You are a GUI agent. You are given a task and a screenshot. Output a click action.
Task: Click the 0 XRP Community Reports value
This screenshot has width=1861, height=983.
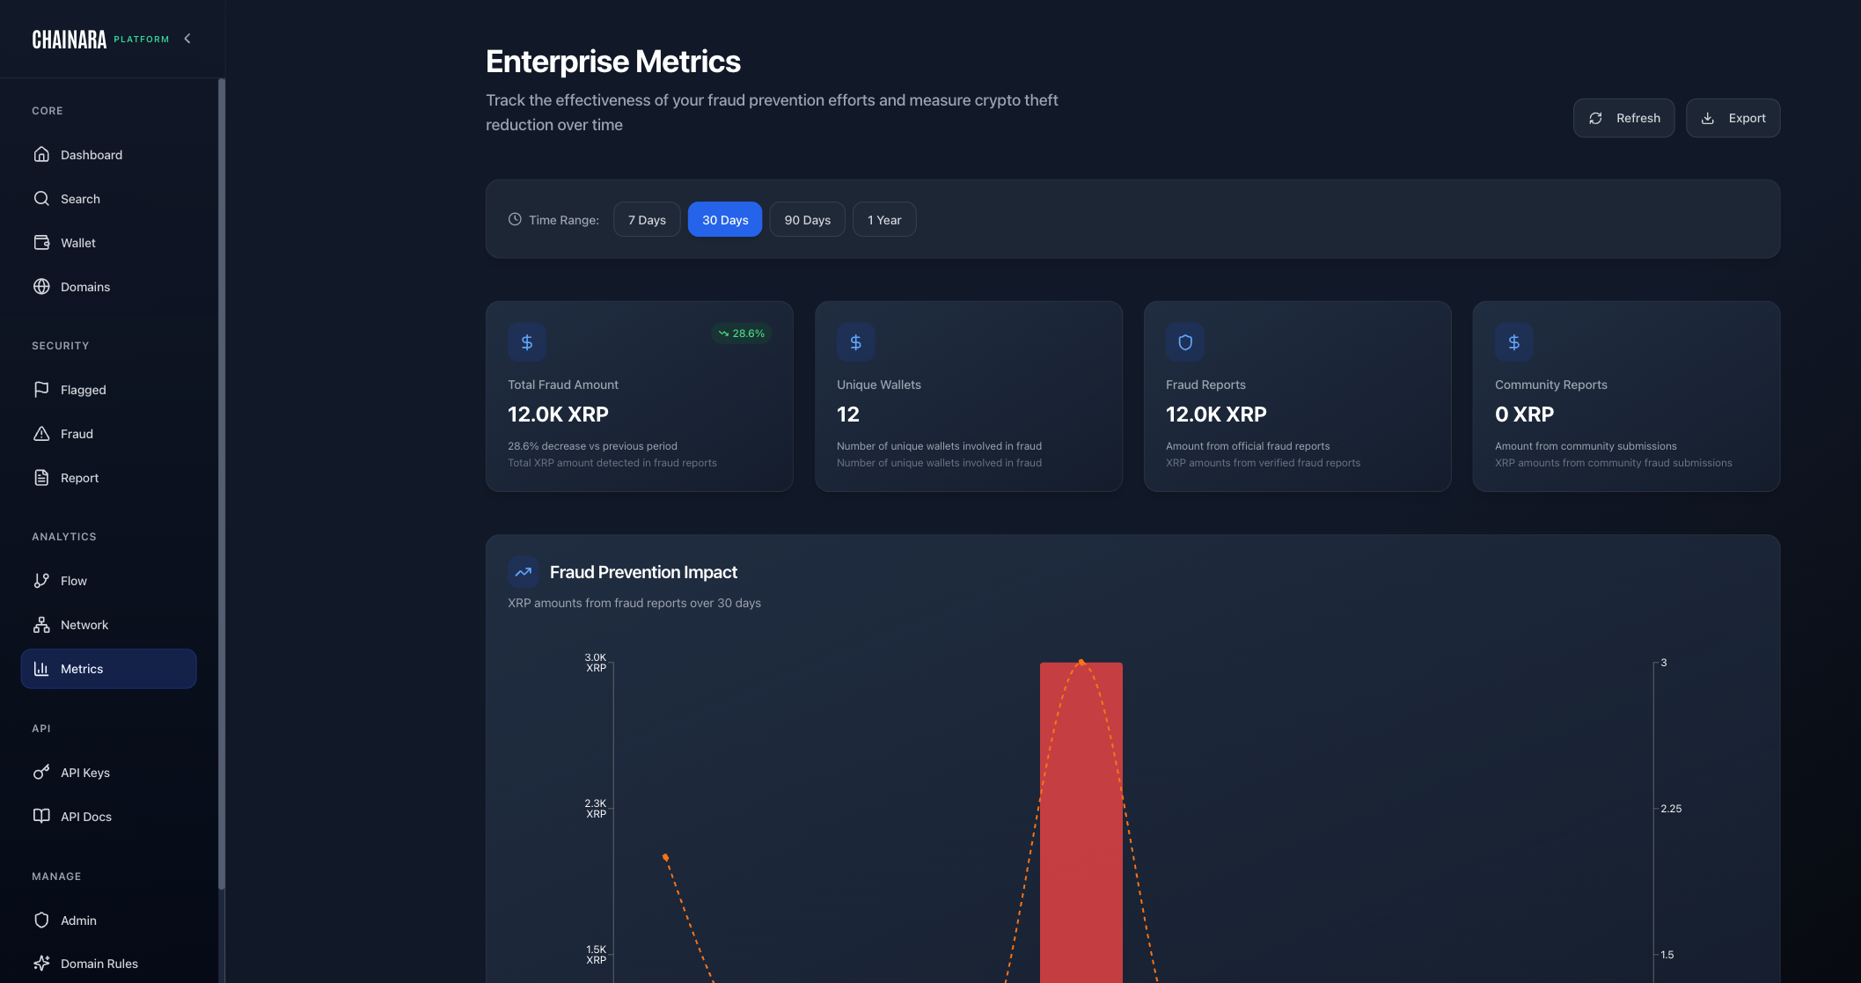pos(1524,414)
